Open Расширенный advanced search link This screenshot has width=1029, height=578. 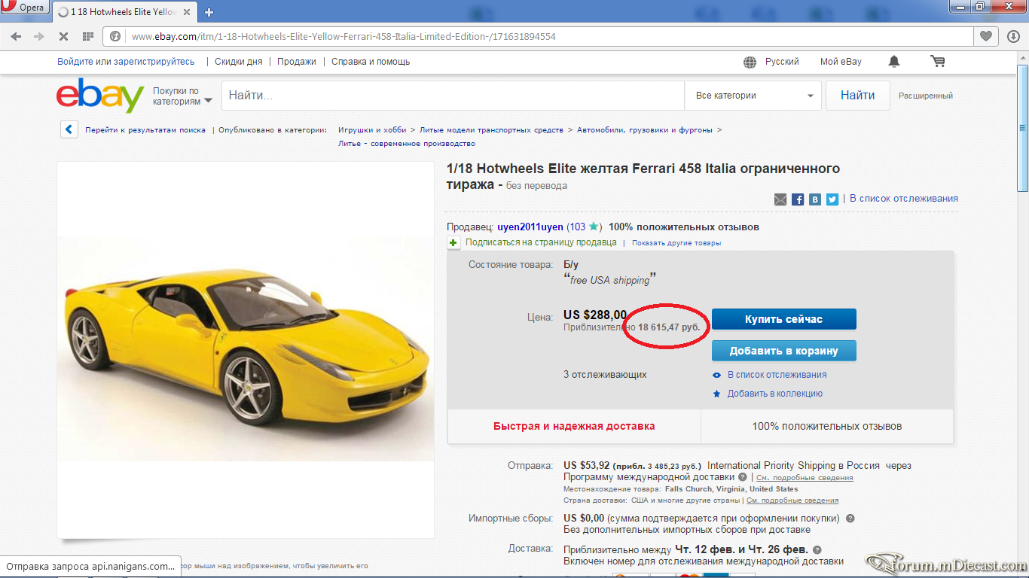[926, 96]
